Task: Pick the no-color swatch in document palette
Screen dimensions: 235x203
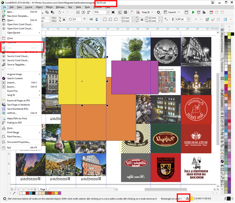Action: [x=21, y=193]
